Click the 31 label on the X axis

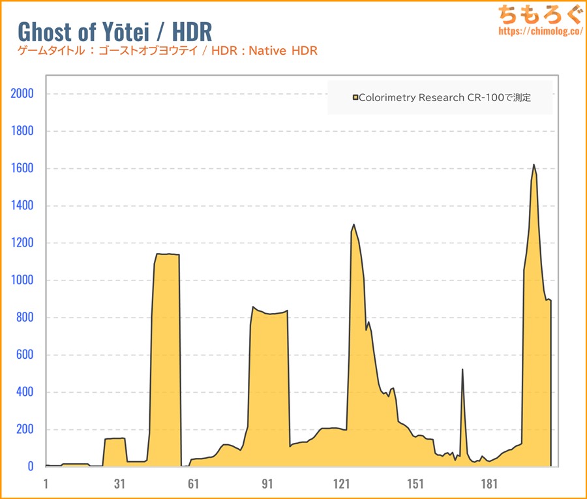[119, 484]
